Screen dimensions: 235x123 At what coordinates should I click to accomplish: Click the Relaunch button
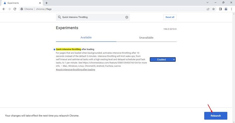[x=216, y=116]
